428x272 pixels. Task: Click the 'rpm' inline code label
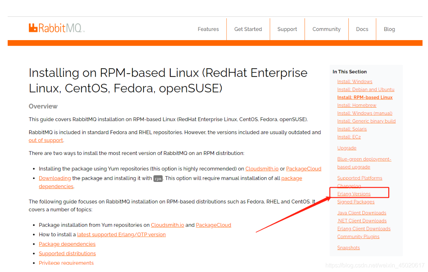(x=158, y=179)
